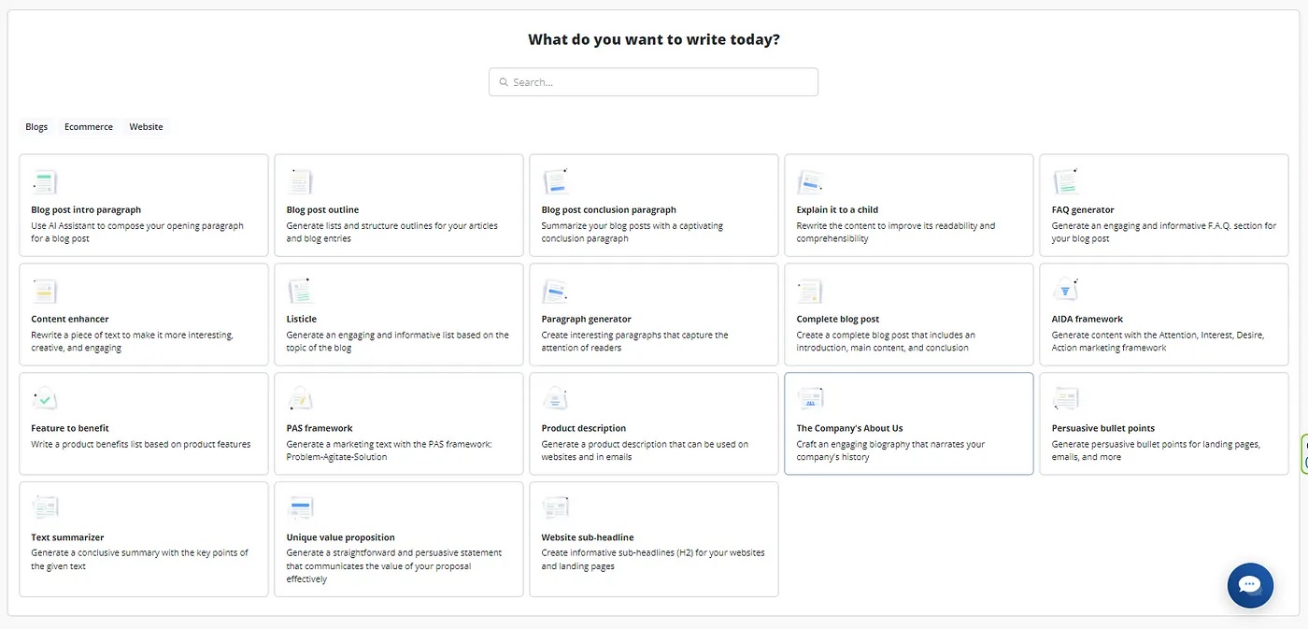Open The Company's About Us template

[x=908, y=423]
